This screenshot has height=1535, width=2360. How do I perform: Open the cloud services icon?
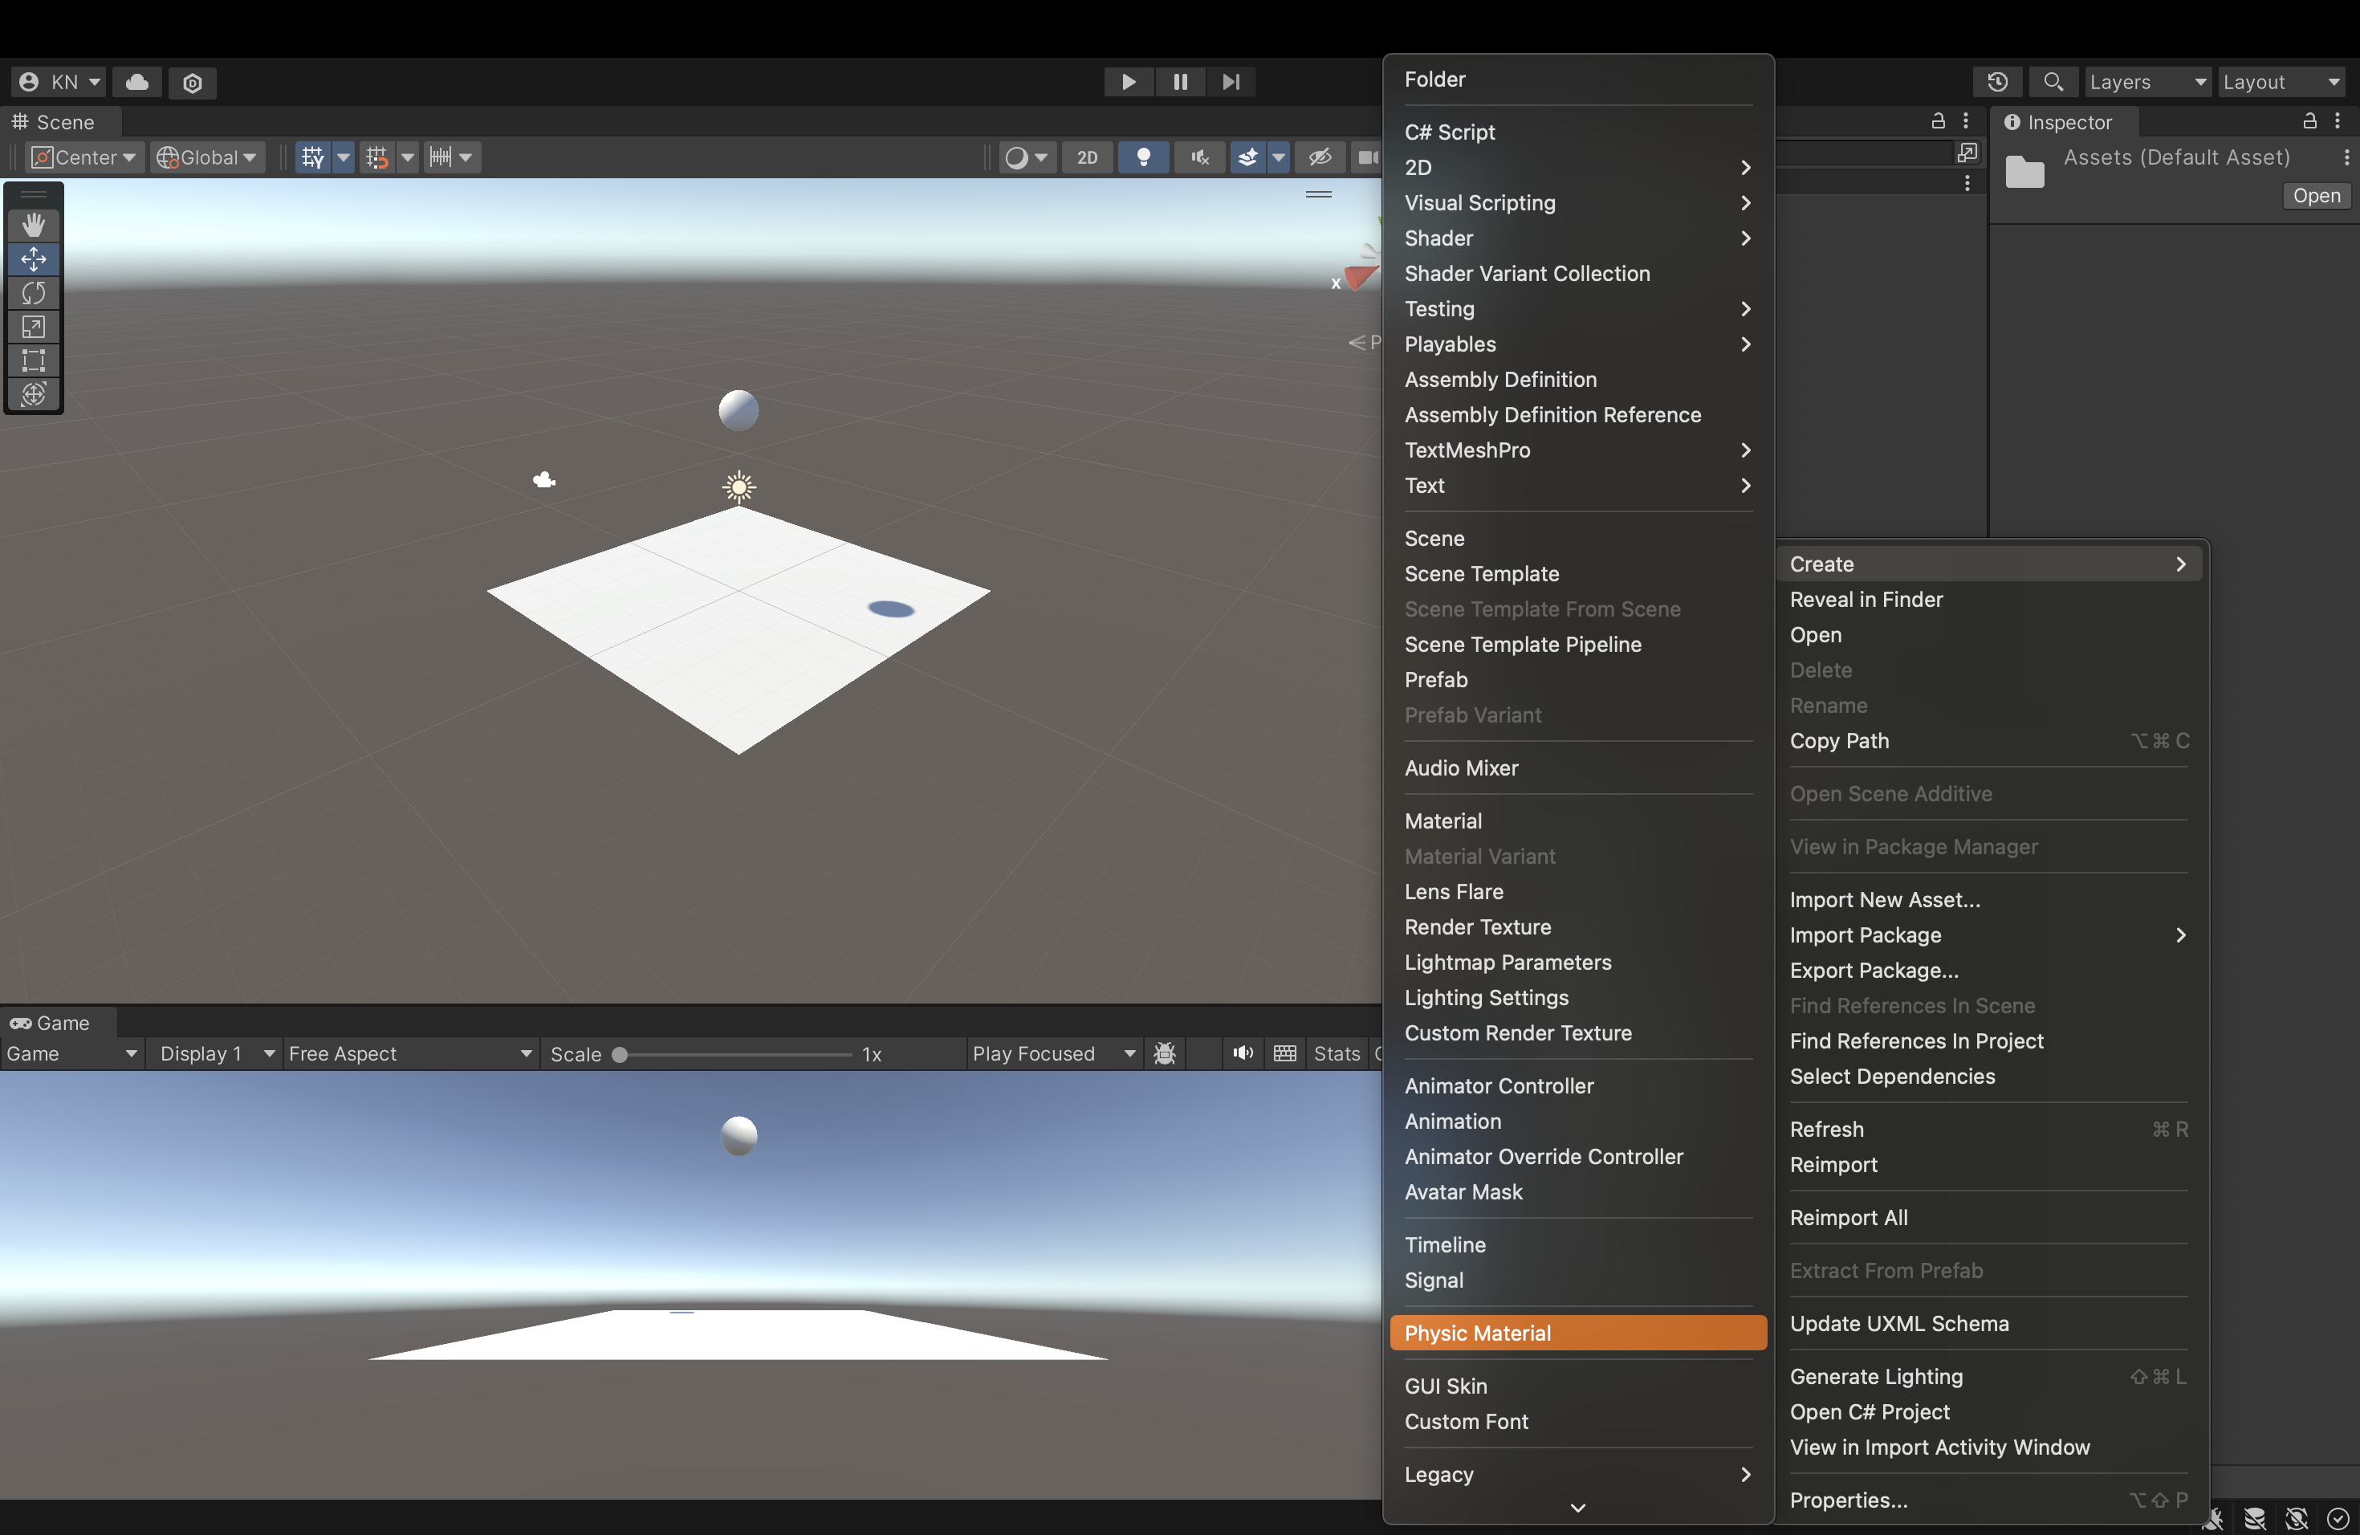tap(138, 81)
